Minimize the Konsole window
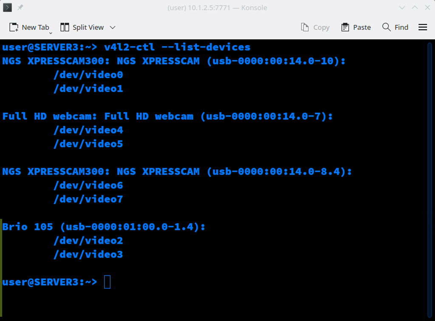Screen dimensions: 435x321 click(402, 8)
